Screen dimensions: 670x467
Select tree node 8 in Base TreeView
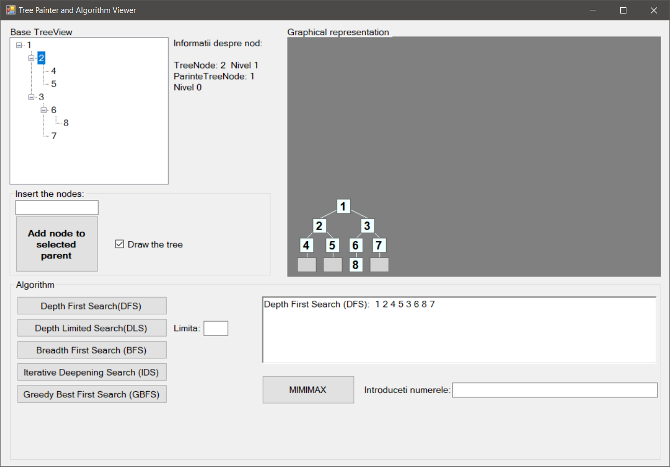66,123
